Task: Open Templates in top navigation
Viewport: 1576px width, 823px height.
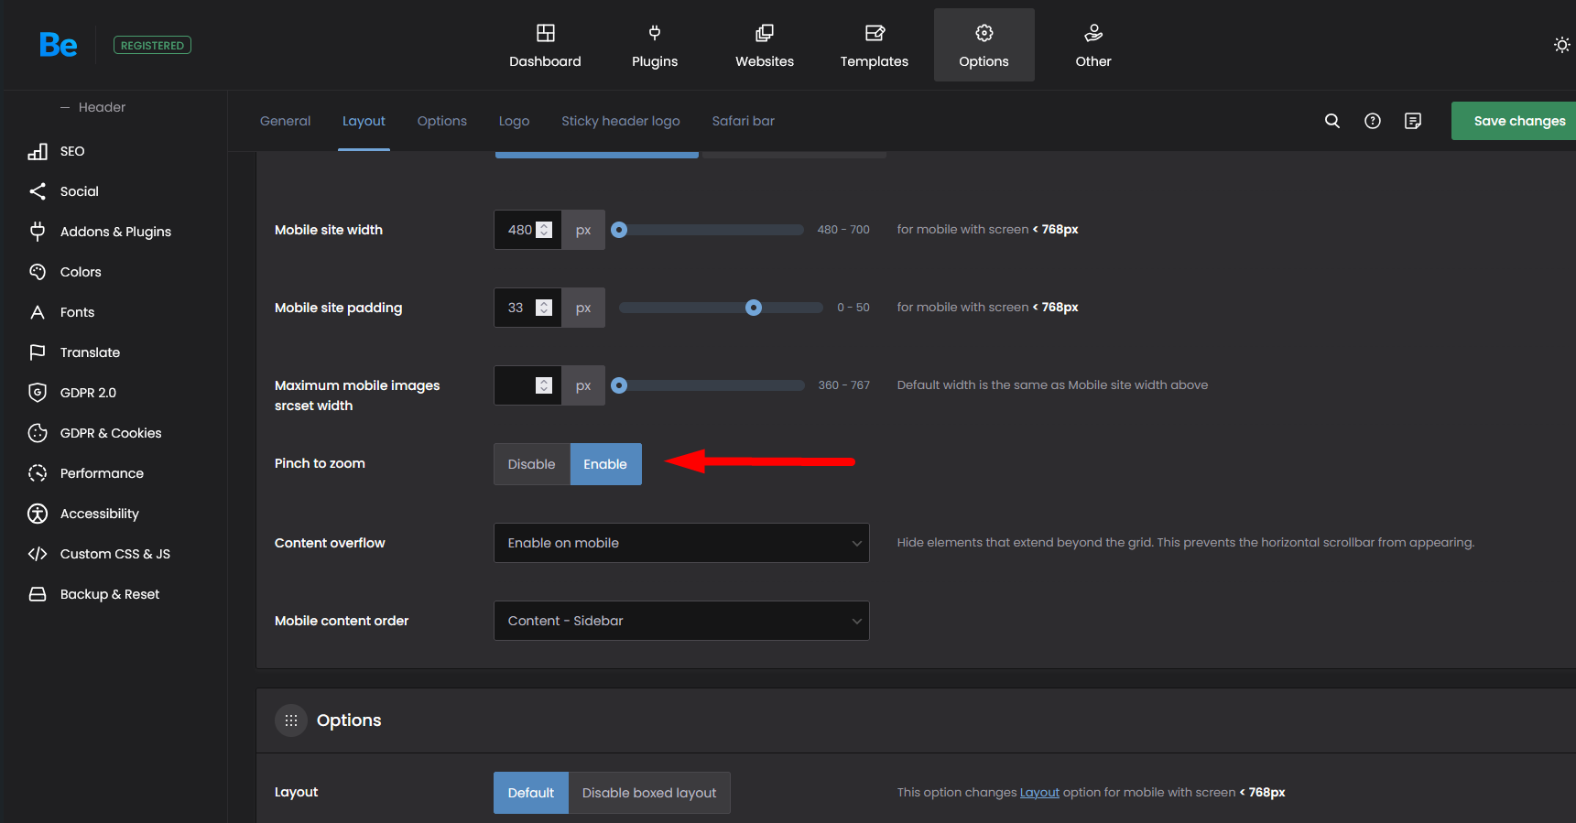Action: point(874,46)
